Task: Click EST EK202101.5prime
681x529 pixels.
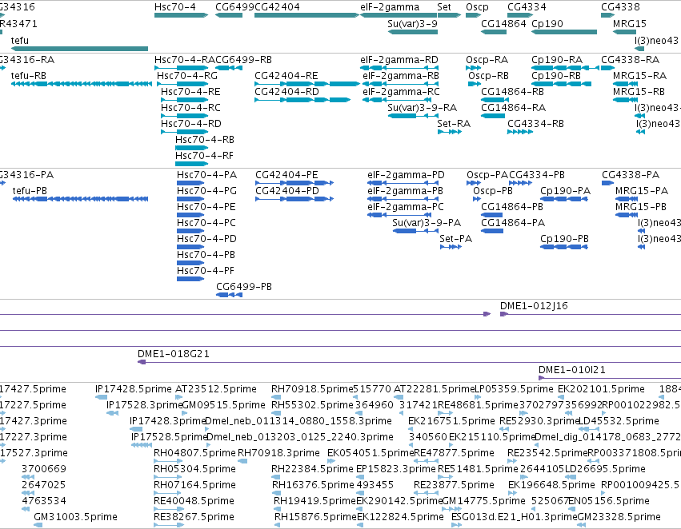Action: [561, 397]
